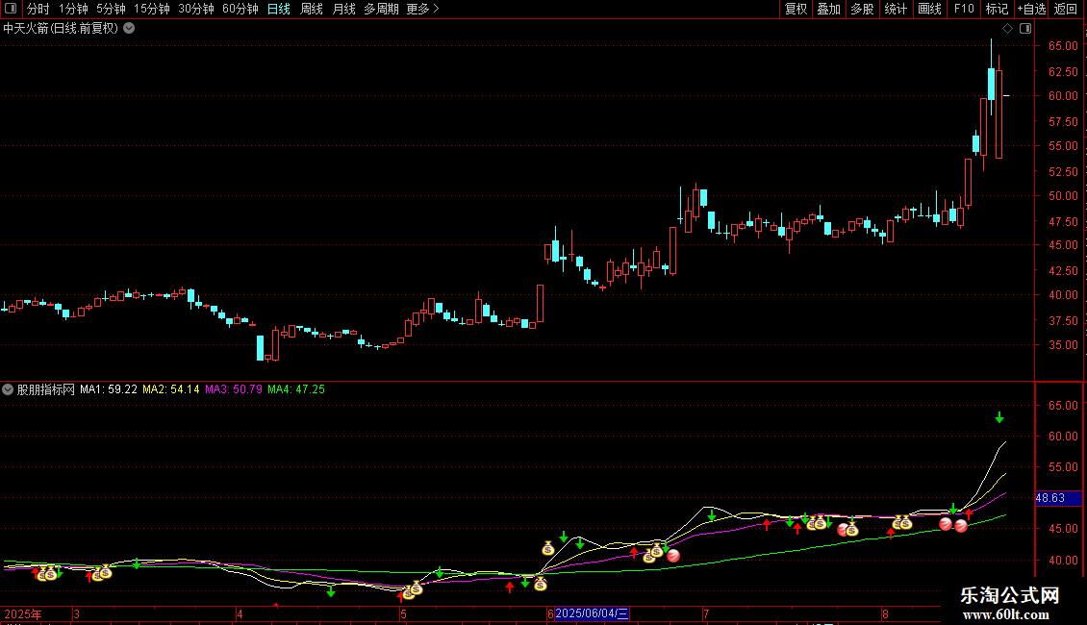Viewport: 1087px width, 625px height.
Task: Click the MA4: 47.25 value
Action: 296,389
